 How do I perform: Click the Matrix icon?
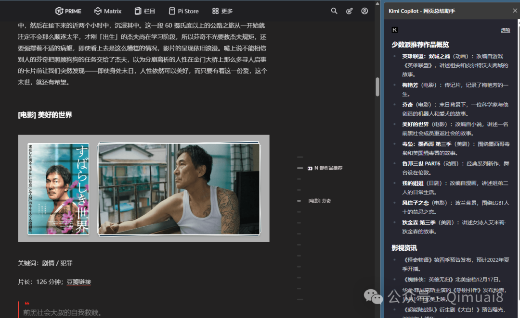[x=98, y=11]
